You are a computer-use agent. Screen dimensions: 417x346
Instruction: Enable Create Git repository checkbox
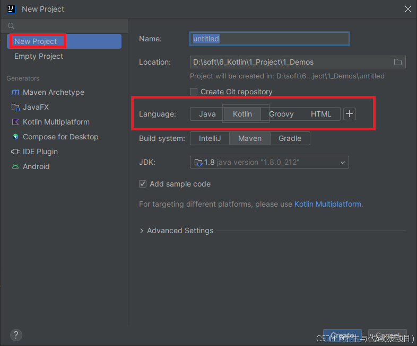[194, 92]
